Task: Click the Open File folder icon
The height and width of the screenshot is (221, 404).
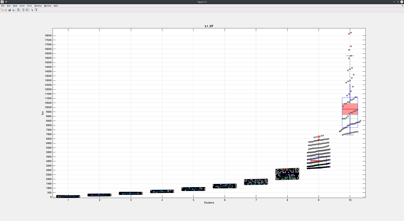Action: point(5,10)
